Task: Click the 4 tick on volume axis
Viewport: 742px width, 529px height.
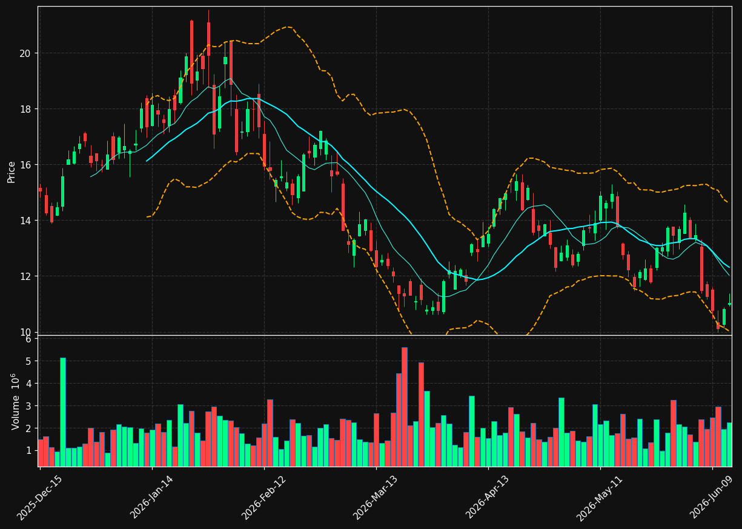Action: pyautogui.click(x=28, y=384)
